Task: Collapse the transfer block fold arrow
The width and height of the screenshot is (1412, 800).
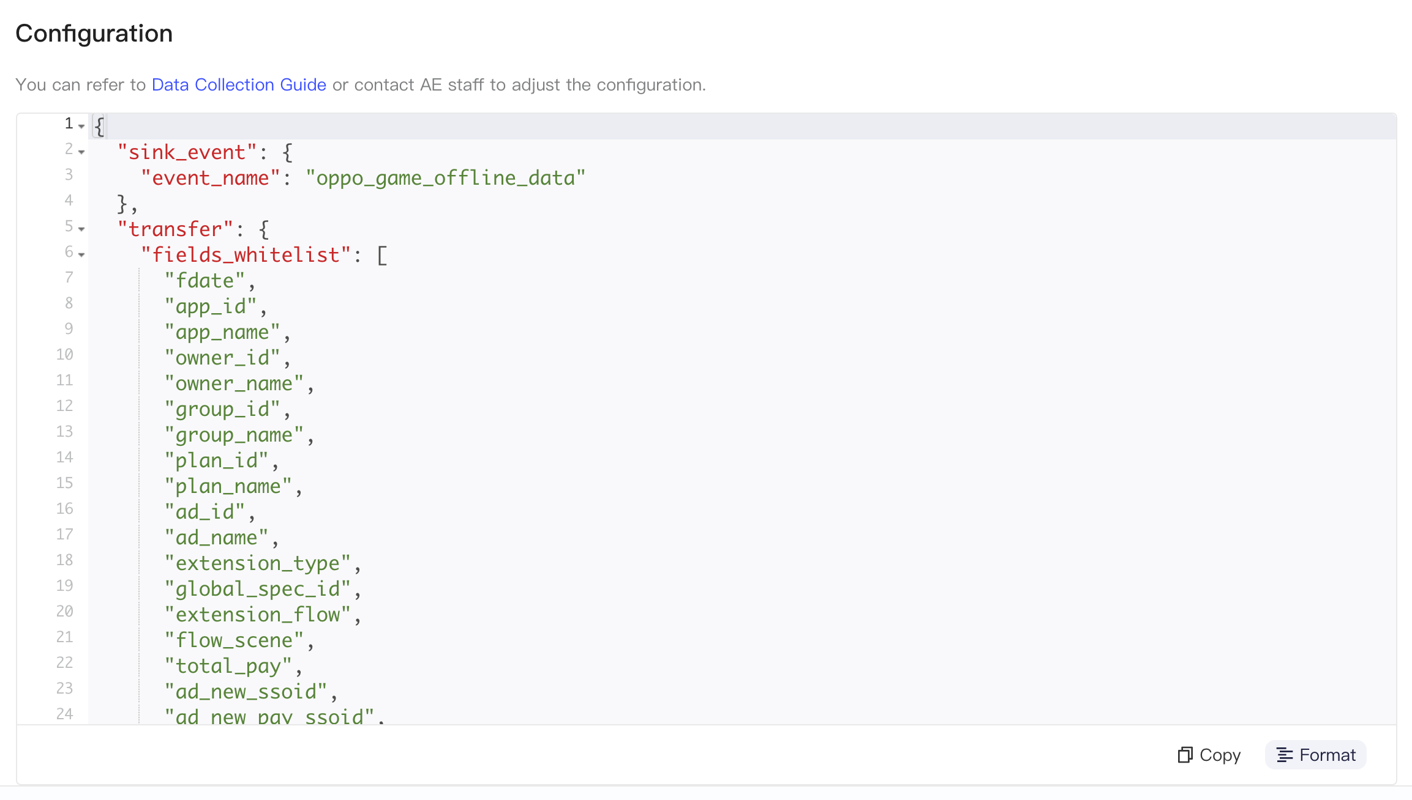Action: 81,229
